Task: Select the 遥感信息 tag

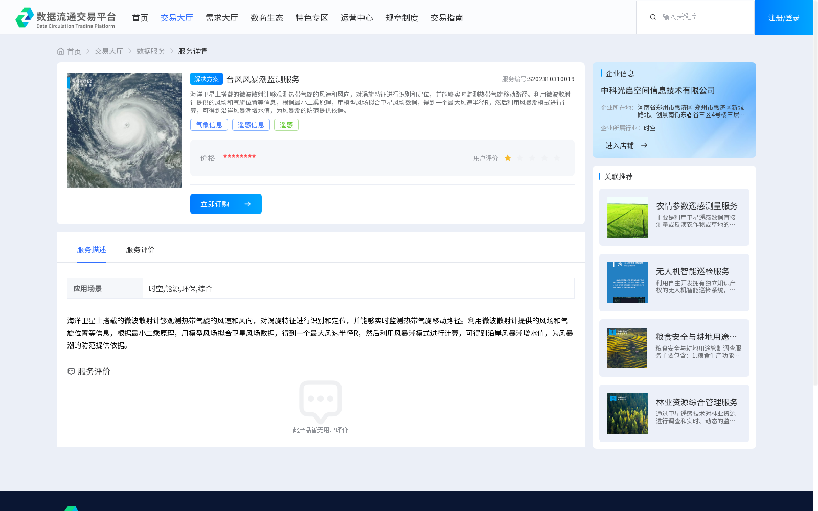Action: [251, 125]
